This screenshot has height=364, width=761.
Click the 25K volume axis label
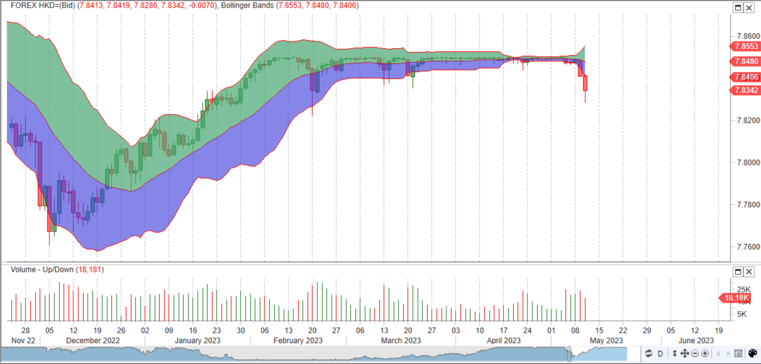point(744,289)
